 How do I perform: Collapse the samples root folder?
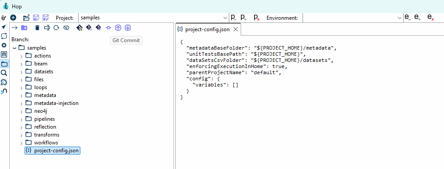click(x=14, y=48)
